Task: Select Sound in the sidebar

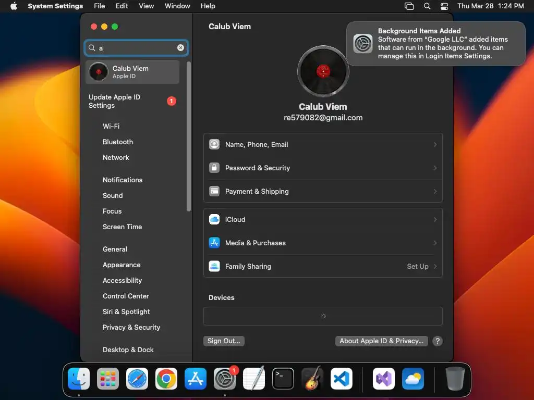Action: click(x=113, y=196)
